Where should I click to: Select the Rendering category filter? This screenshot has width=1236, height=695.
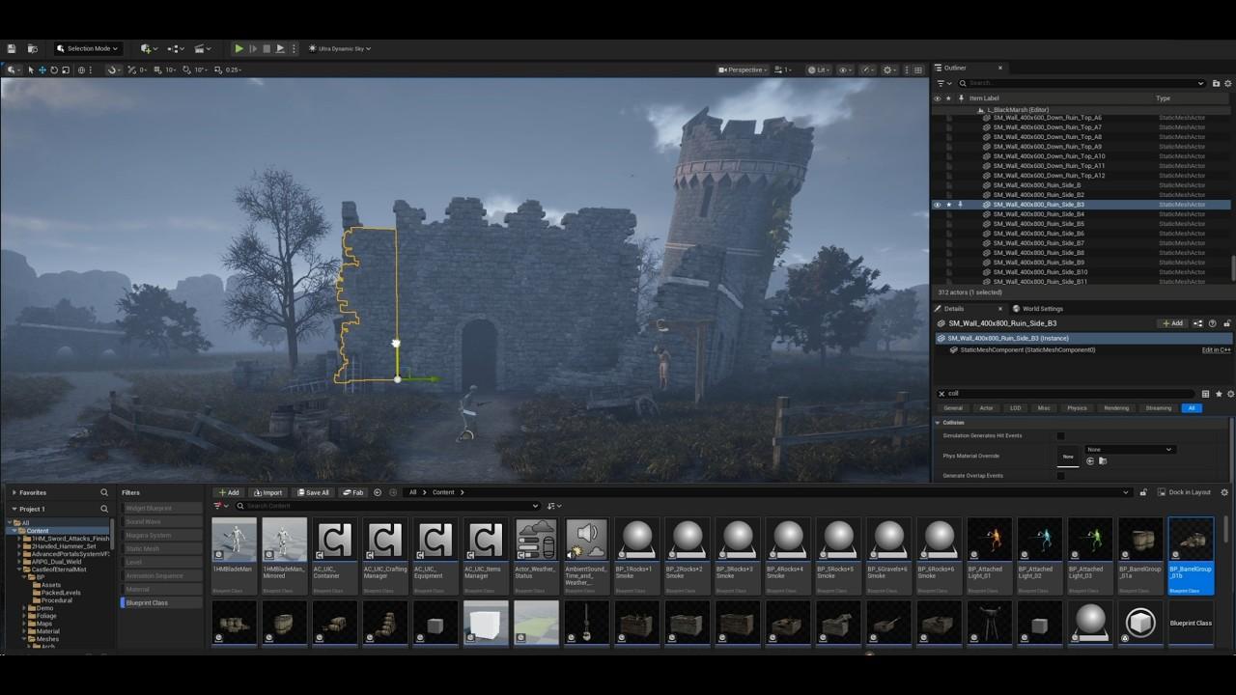pos(1116,408)
